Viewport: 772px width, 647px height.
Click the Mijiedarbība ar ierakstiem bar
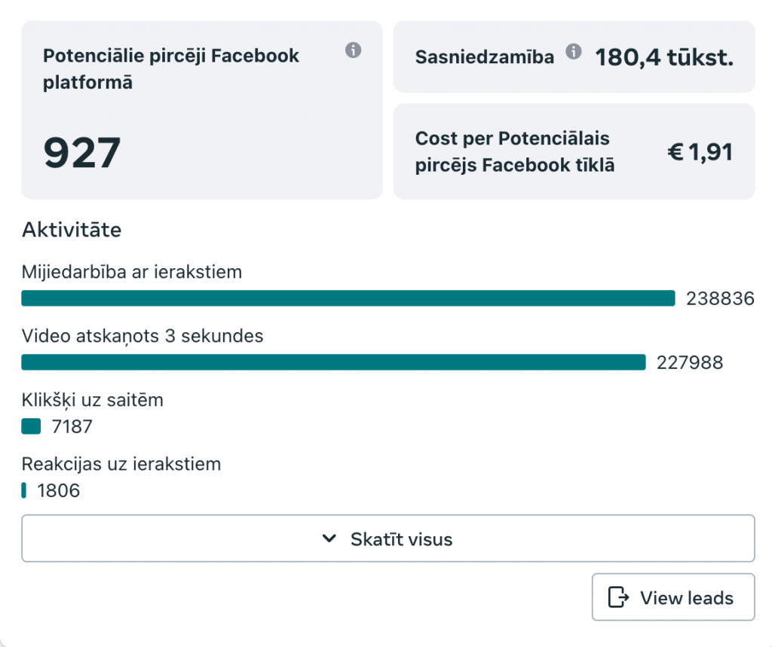[x=348, y=298]
